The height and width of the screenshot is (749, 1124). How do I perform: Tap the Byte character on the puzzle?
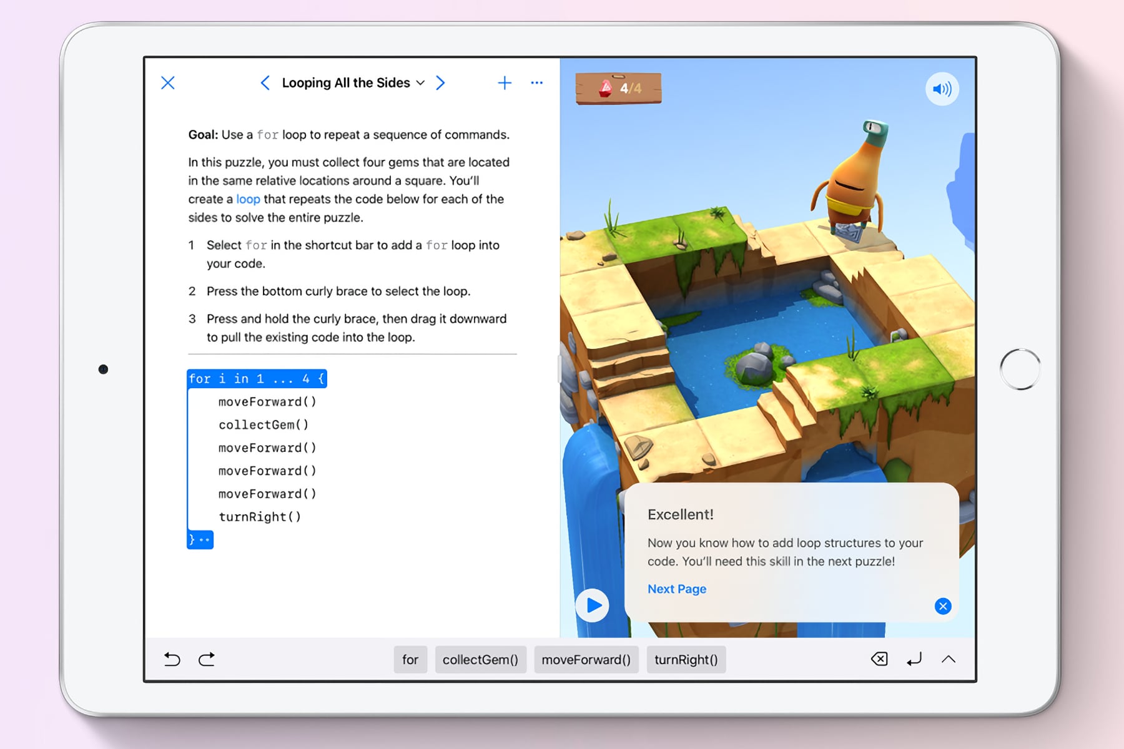click(x=852, y=178)
